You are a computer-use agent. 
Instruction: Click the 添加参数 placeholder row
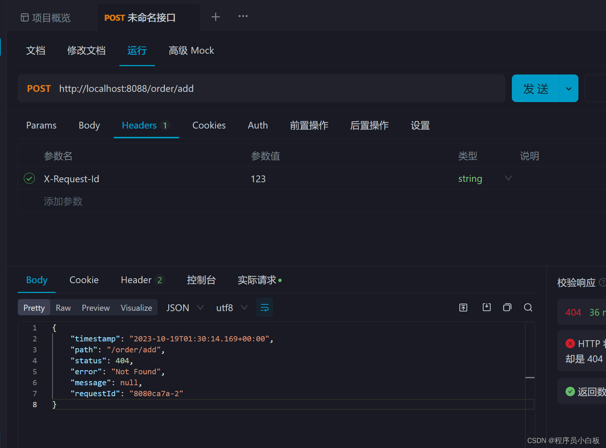pos(63,201)
